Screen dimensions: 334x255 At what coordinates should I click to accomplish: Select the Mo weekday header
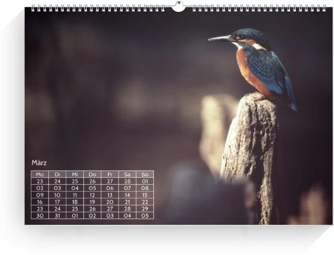click(40, 174)
